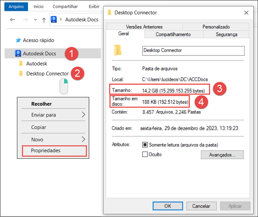Image resolution: width=258 pixels, height=217 pixels.
Task: Open the Avançados... attributes button
Action: coord(222,154)
